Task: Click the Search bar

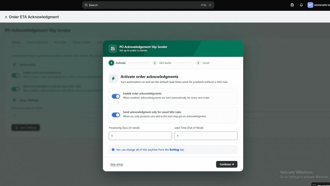Action: pyautogui.click(x=148, y=5)
